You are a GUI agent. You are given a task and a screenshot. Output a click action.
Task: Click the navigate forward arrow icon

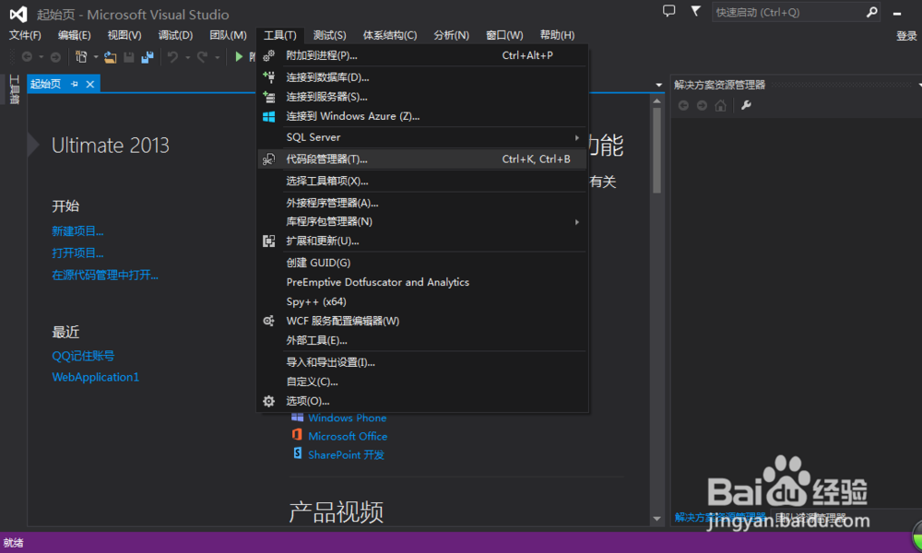(55, 57)
